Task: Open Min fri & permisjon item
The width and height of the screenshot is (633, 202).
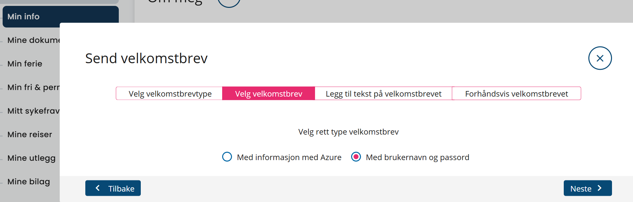Action: coord(33,87)
